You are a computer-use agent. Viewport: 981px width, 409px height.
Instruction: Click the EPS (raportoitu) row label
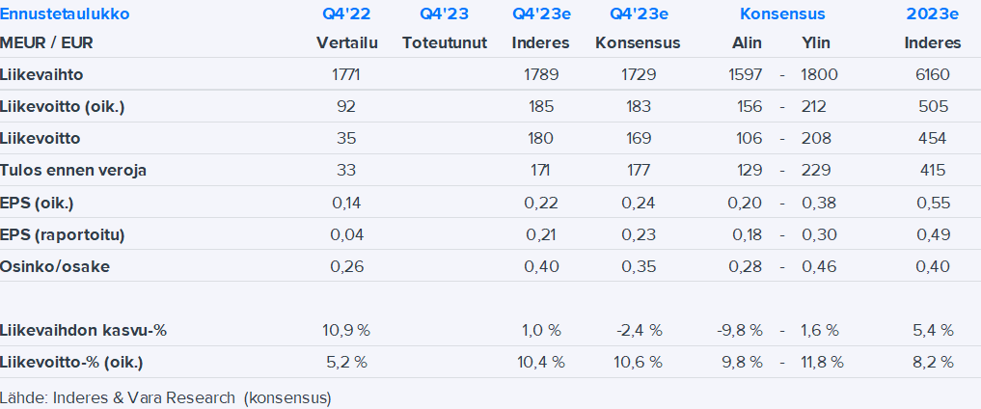[x=64, y=234]
